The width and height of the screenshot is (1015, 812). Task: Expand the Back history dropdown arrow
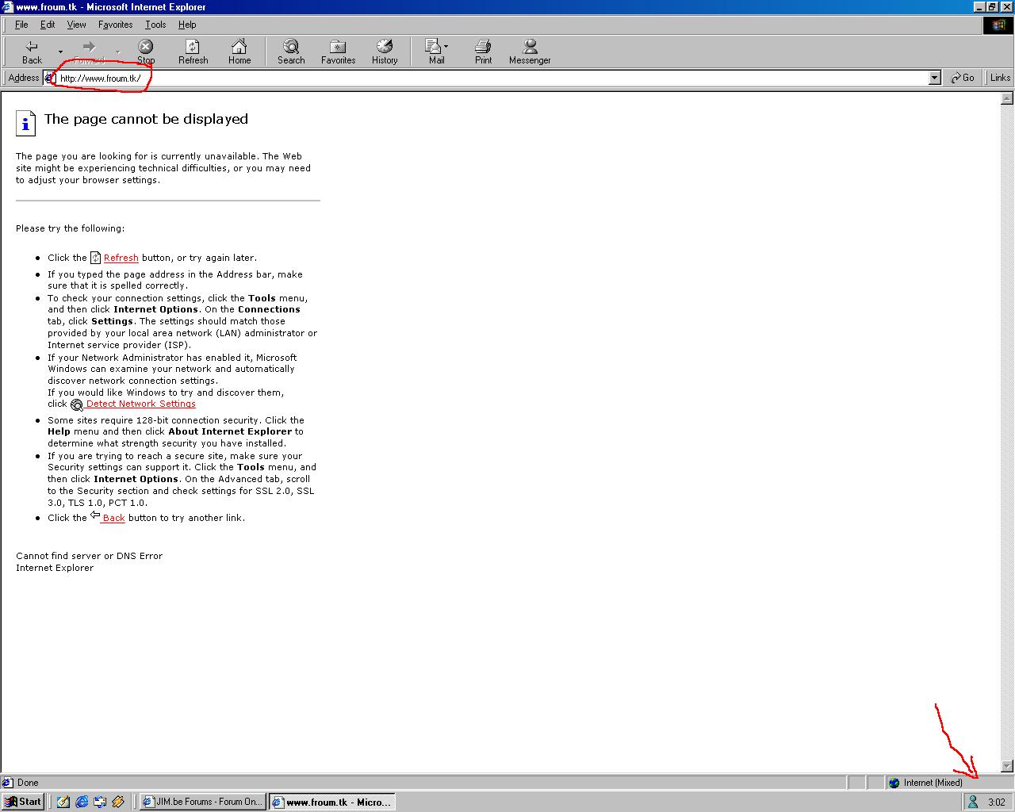tap(60, 52)
